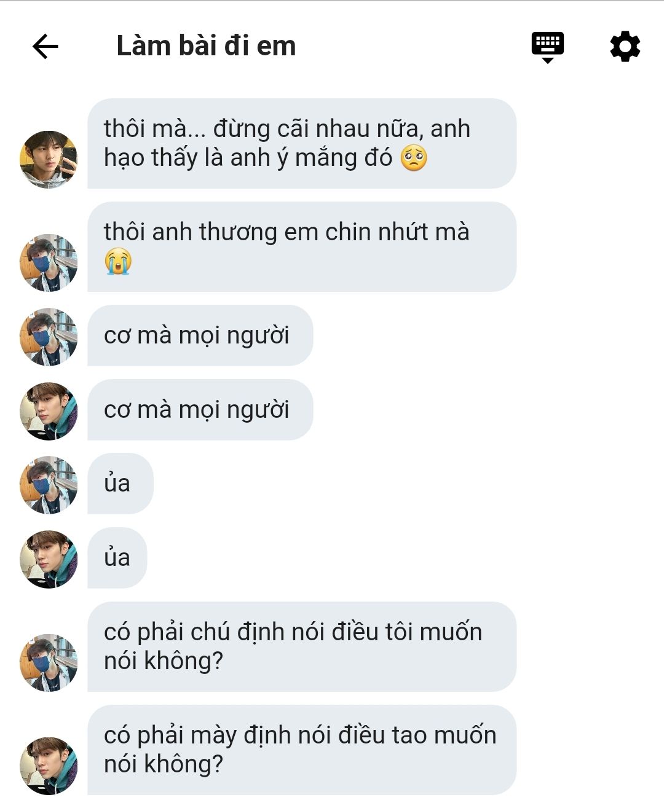The width and height of the screenshot is (664, 800).
Task: Open the settings gear icon
Action: pyautogui.click(x=625, y=46)
